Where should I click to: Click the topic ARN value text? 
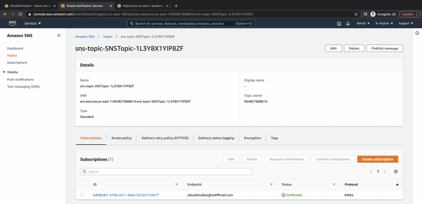tap(136, 101)
